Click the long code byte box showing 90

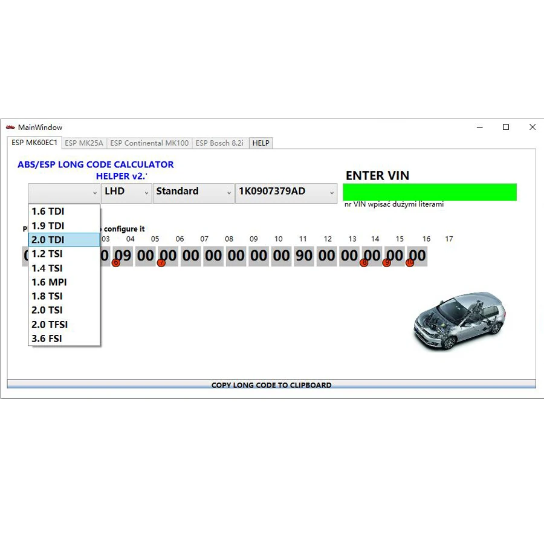pyautogui.click(x=304, y=256)
